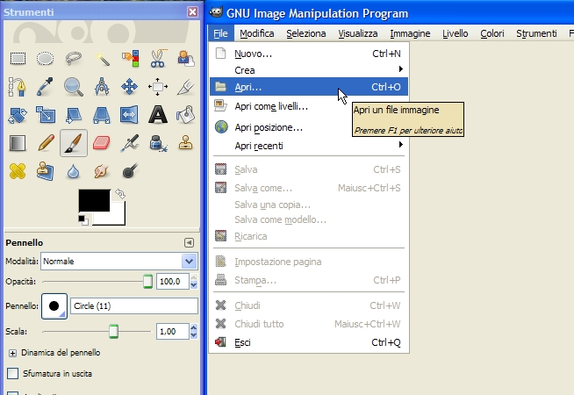Screen dimensions: 574x395
Task: Select the Text tool
Action: click(x=158, y=115)
